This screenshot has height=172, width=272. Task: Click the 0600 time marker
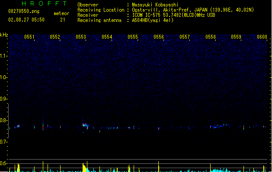(x=262, y=37)
